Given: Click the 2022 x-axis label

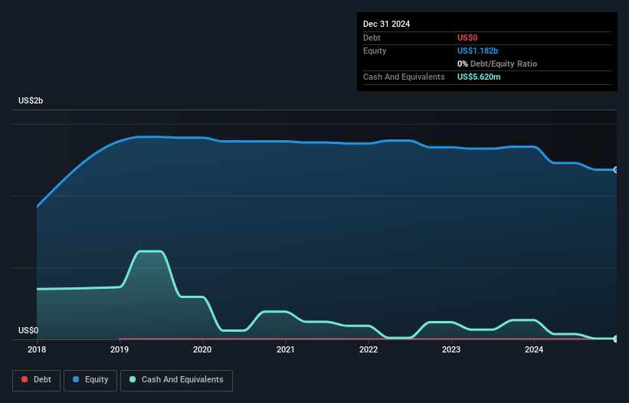Looking at the screenshot, I should coord(369,350).
